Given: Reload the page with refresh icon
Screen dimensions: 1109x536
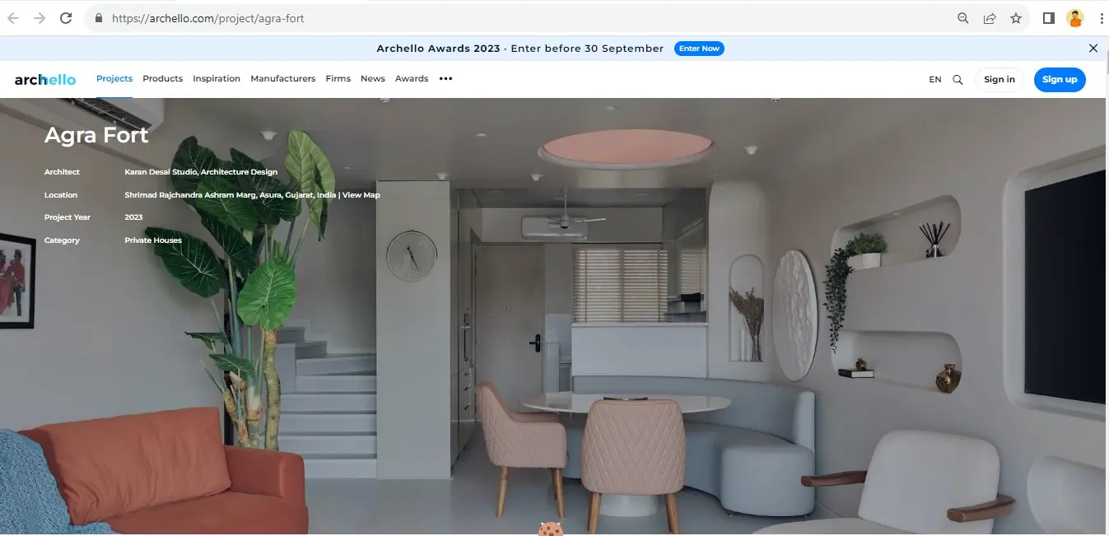Looking at the screenshot, I should tap(66, 18).
